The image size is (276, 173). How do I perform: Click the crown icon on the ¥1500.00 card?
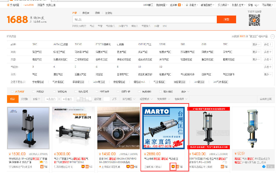(41, 162)
